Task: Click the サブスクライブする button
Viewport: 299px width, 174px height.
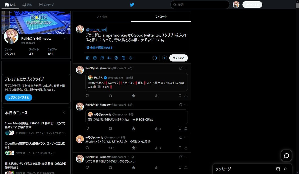Action: [x=18, y=97]
